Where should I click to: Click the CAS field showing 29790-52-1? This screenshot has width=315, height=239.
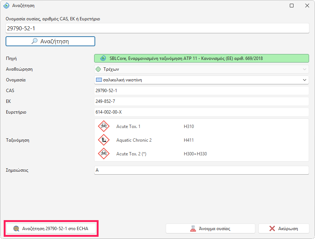click(202, 90)
